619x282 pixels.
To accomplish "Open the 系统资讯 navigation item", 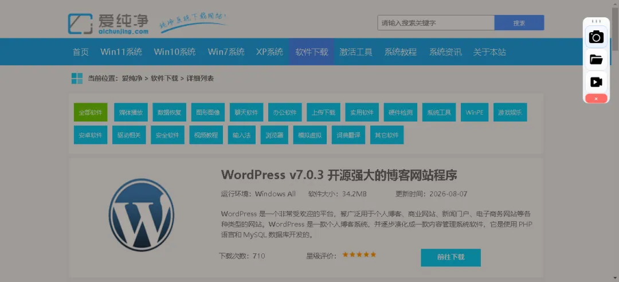I will pos(445,52).
